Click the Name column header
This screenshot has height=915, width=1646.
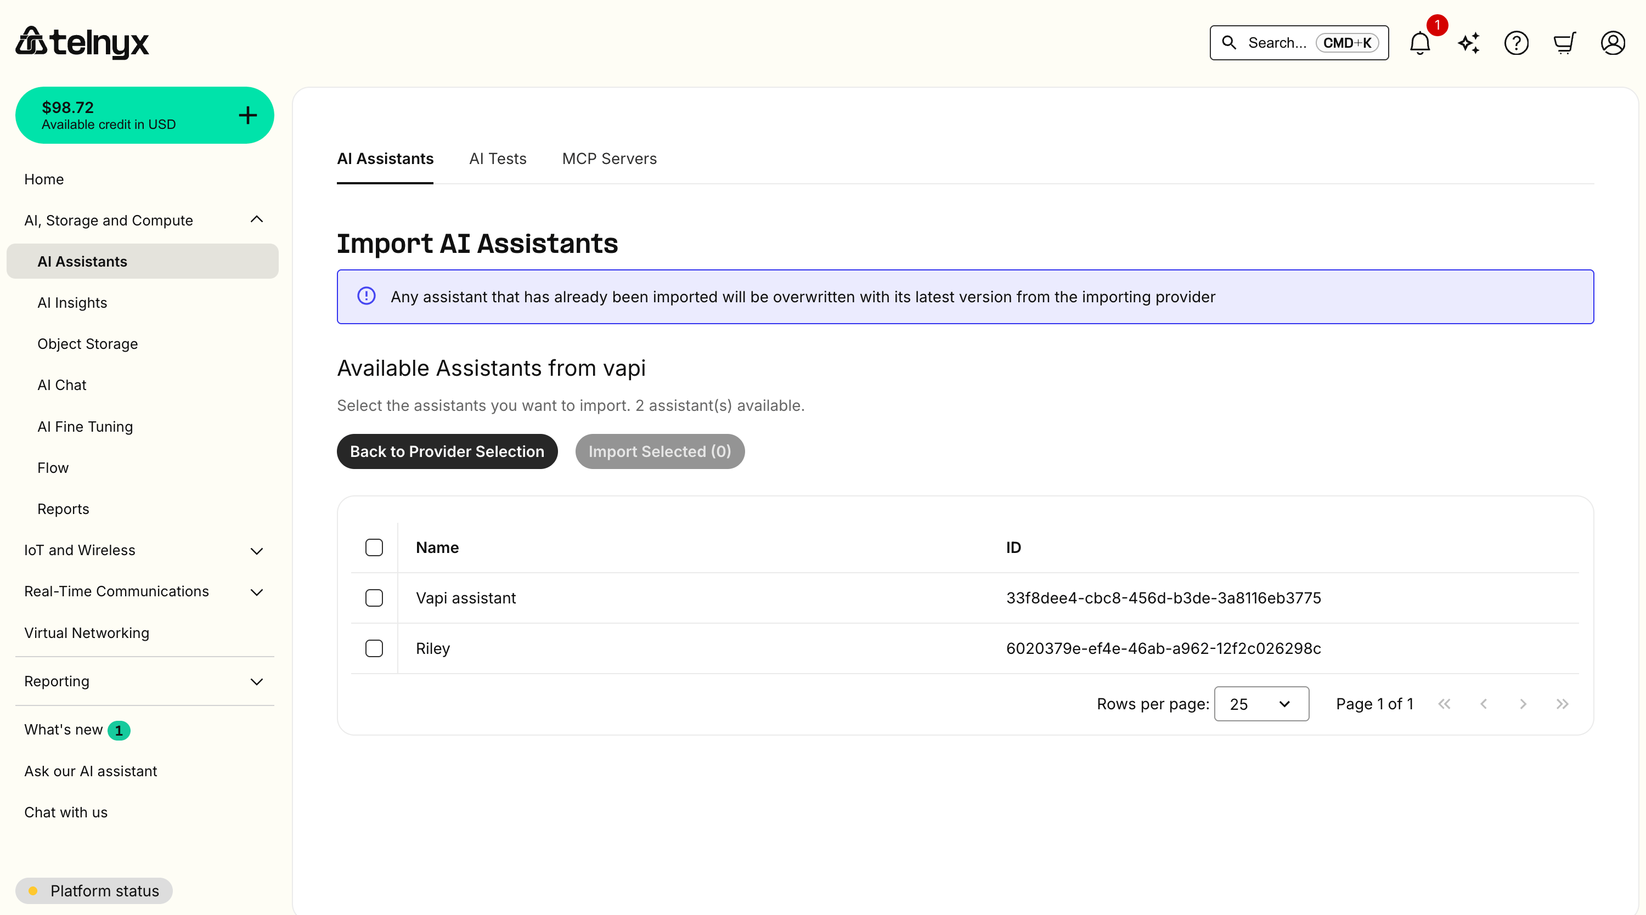[437, 547]
